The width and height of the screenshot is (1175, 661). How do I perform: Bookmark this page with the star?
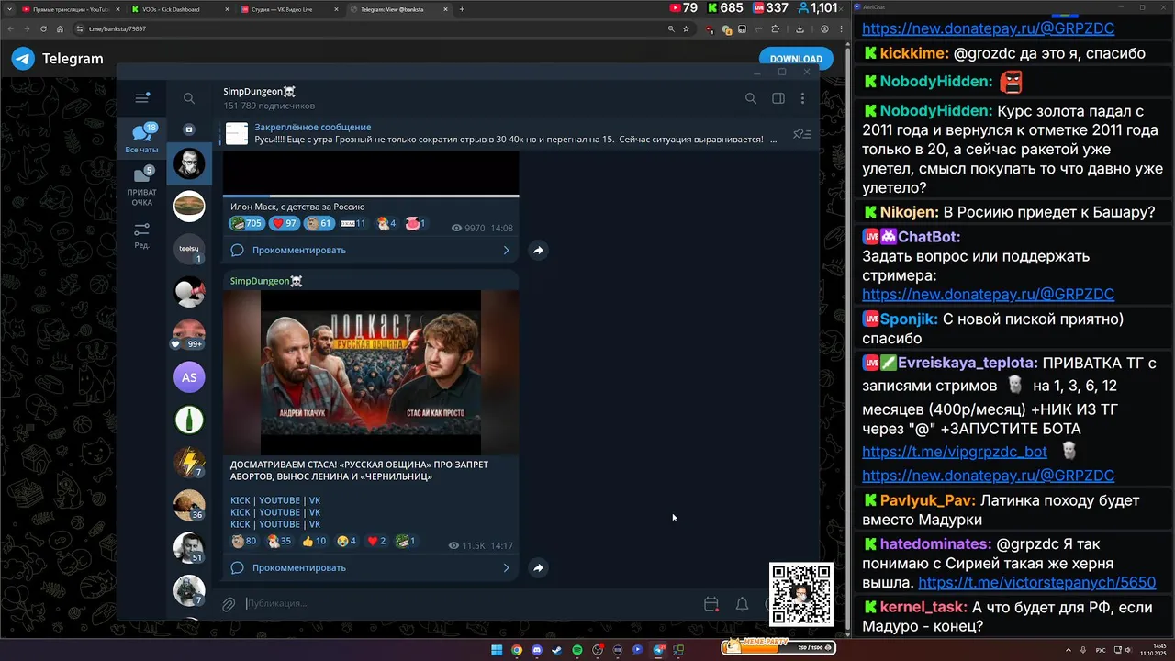point(686,28)
